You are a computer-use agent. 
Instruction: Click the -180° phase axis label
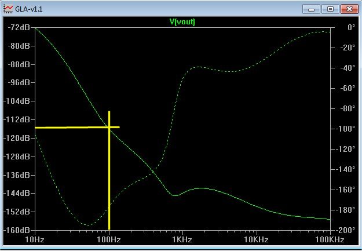[346, 210]
